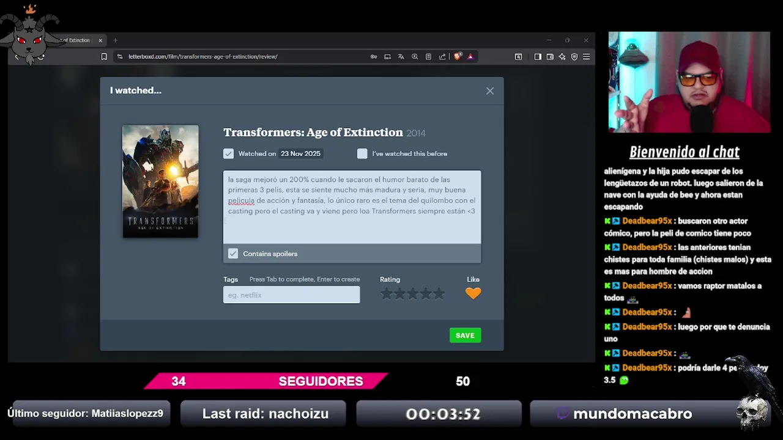This screenshot has width=783, height=440.
Task: Click the translate page icon
Action: pos(401,57)
